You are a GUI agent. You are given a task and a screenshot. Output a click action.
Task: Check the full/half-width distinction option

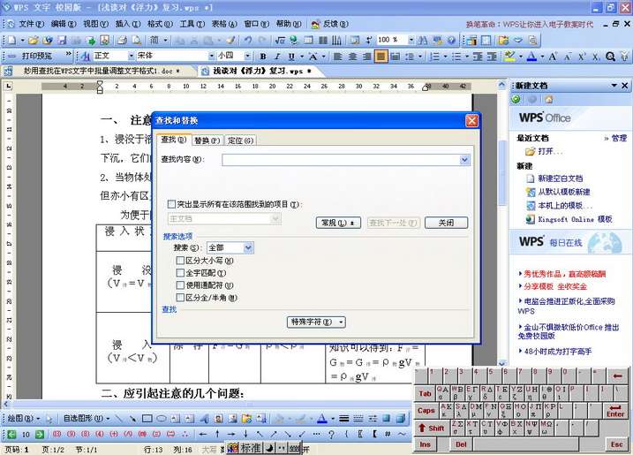coord(180,298)
